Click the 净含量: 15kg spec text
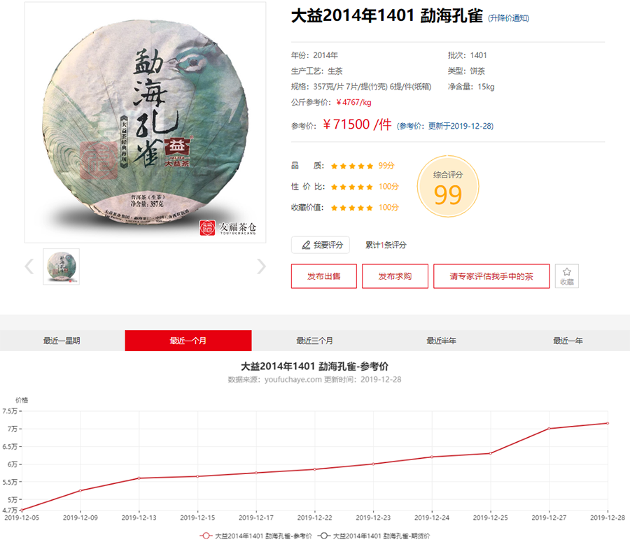The image size is (630, 542). point(471,87)
